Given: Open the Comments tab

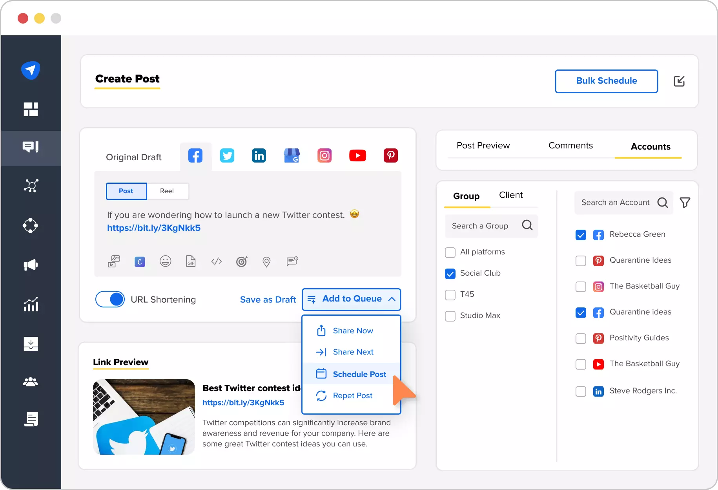Looking at the screenshot, I should (570, 146).
